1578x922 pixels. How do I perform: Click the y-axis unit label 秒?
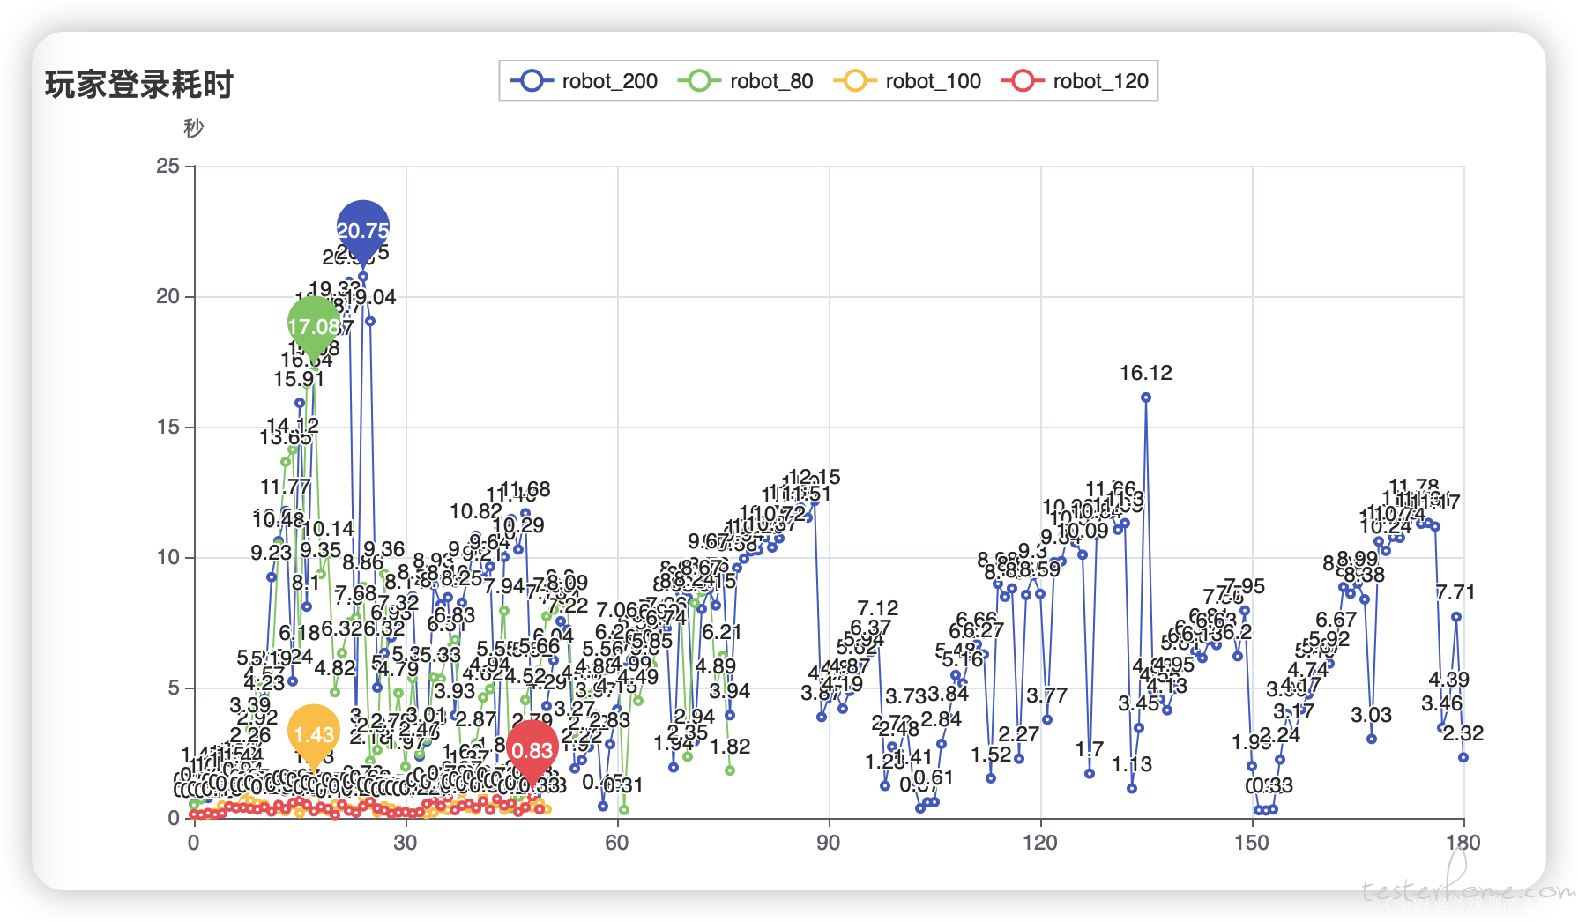point(193,128)
